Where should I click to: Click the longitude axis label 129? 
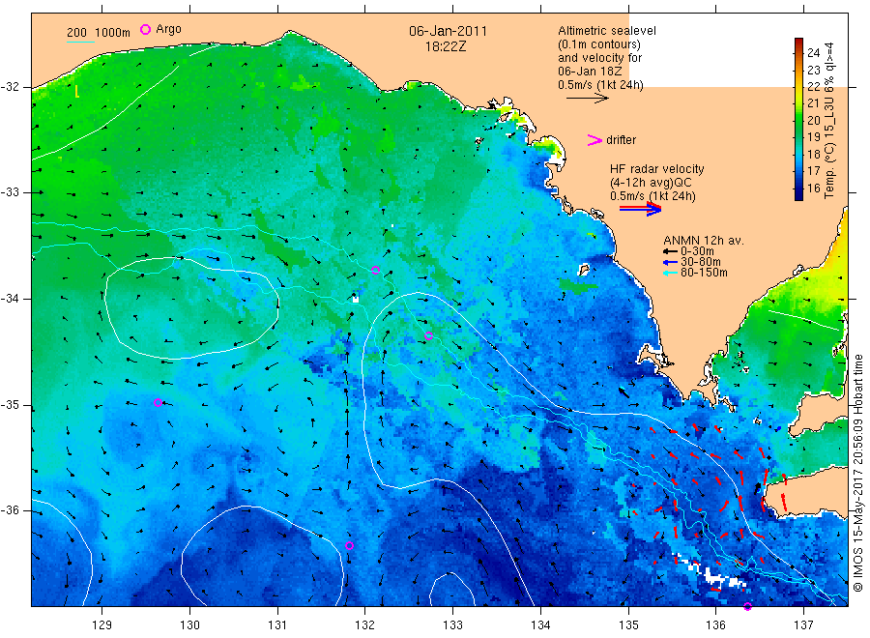pos(101,625)
